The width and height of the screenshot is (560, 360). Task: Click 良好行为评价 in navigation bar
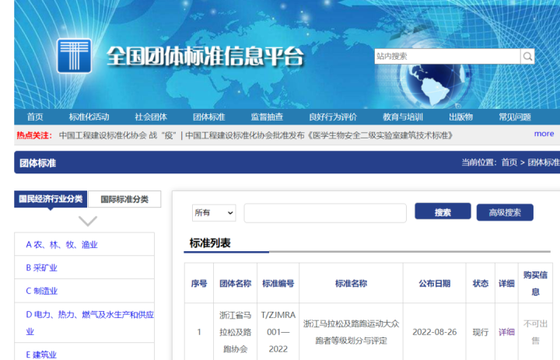pos(333,117)
